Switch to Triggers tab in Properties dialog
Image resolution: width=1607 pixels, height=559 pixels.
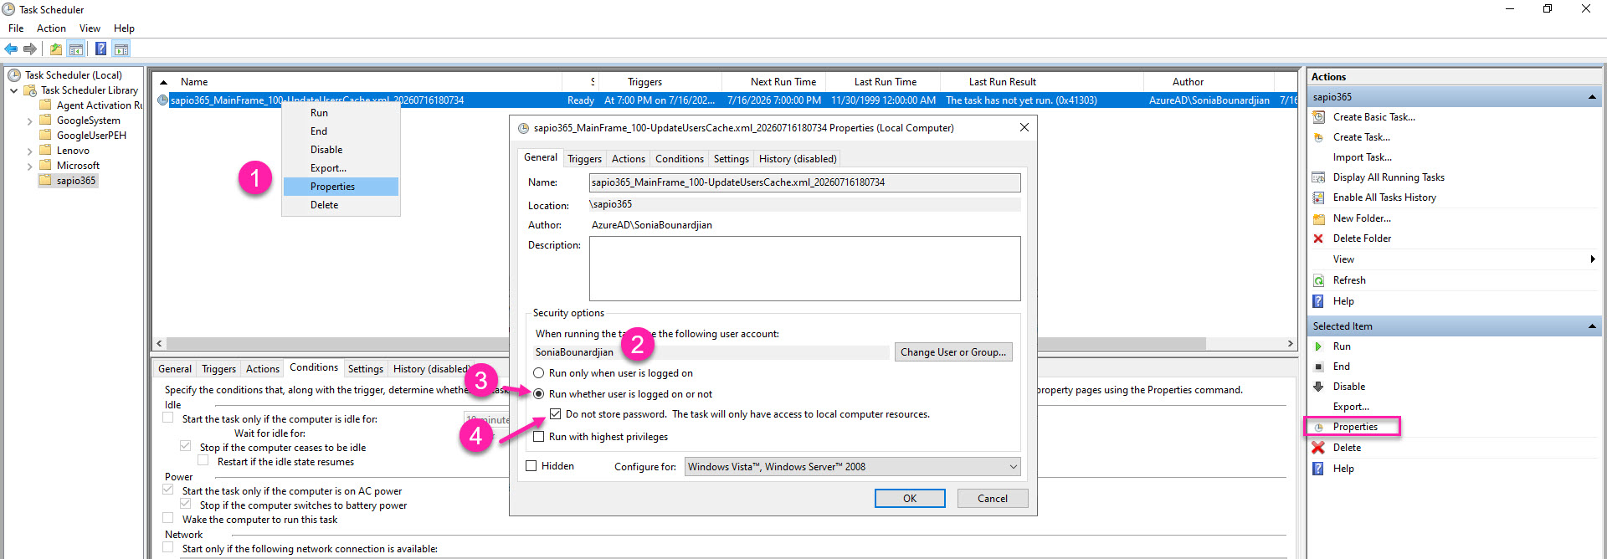(584, 159)
